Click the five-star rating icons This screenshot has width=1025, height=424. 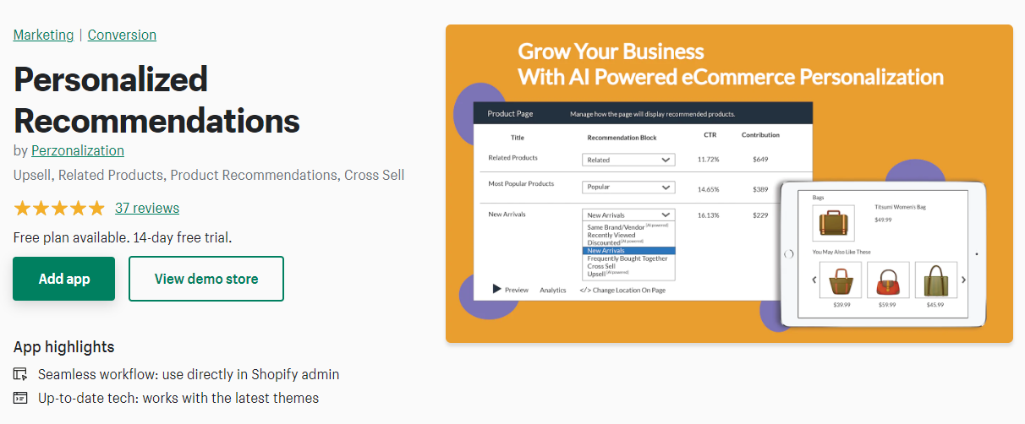(x=59, y=208)
